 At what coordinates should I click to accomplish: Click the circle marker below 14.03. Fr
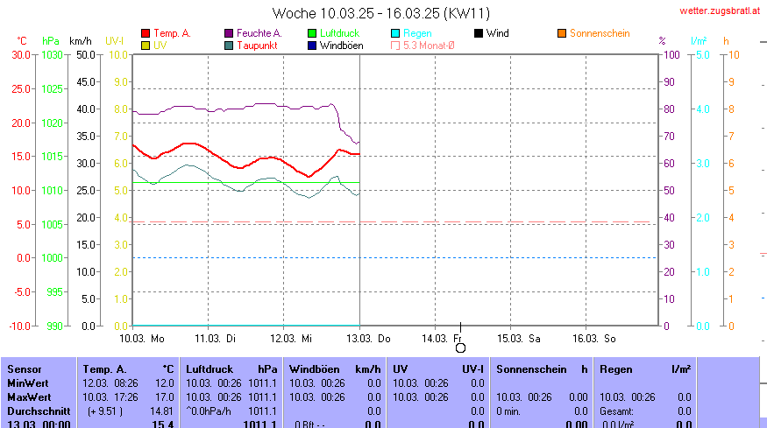point(460,347)
